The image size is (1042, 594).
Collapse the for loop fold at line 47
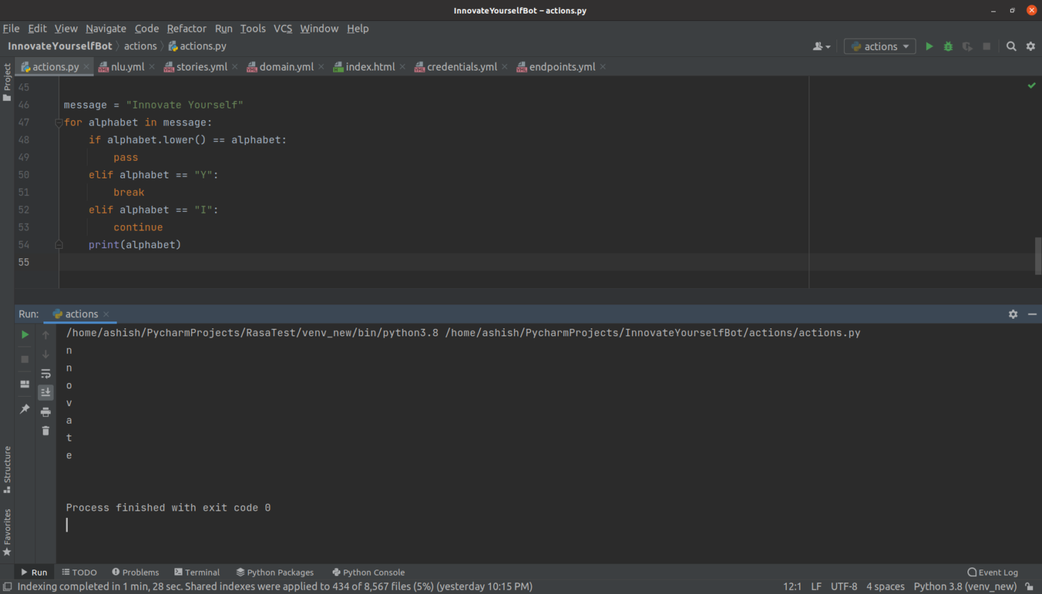click(x=58, y=123)
